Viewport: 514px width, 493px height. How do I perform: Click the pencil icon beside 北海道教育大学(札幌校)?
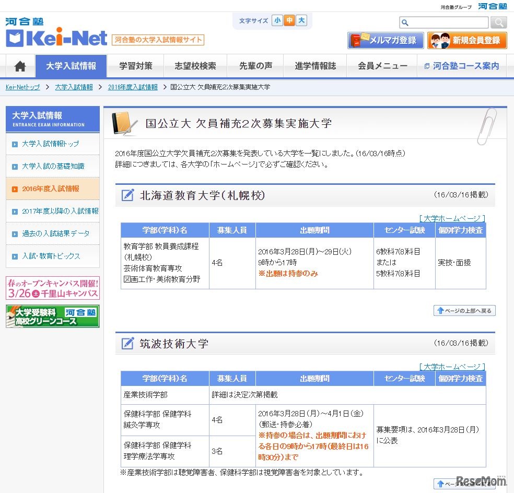(127, 195)
